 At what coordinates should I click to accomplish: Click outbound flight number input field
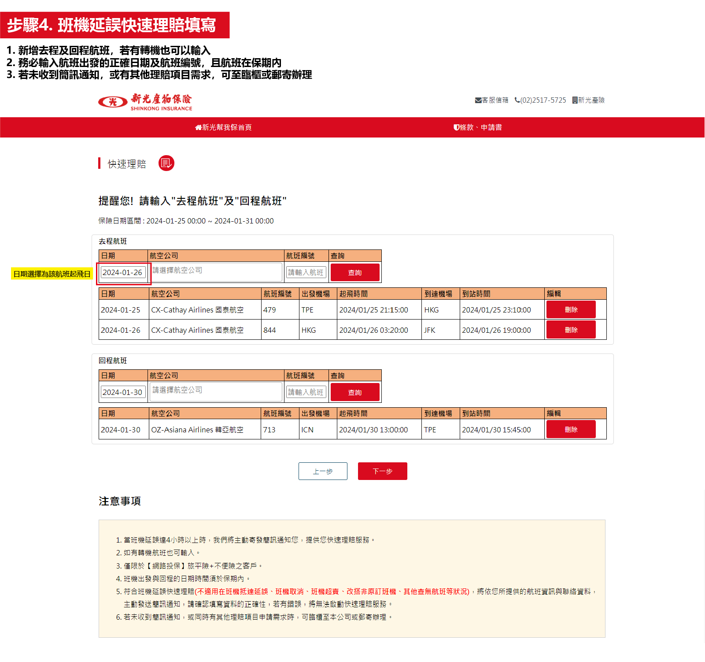pyautogui.click(x=306, y=272)
